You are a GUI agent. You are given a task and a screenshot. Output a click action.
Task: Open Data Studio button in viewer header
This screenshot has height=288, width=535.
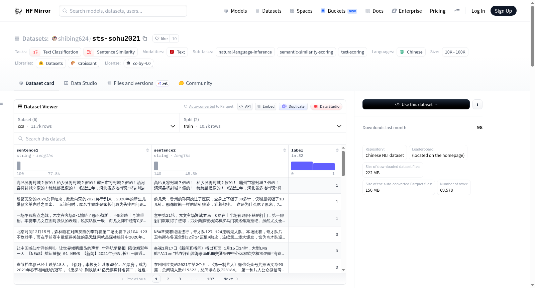click(x=326, y=106)
